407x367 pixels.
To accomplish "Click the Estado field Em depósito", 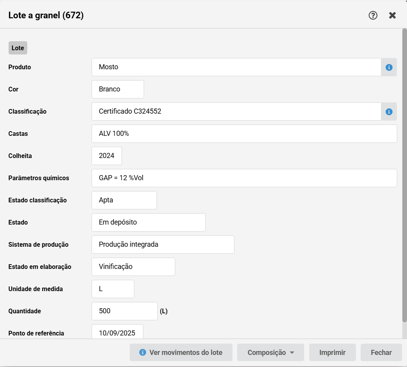I will (x=148, y=222).
